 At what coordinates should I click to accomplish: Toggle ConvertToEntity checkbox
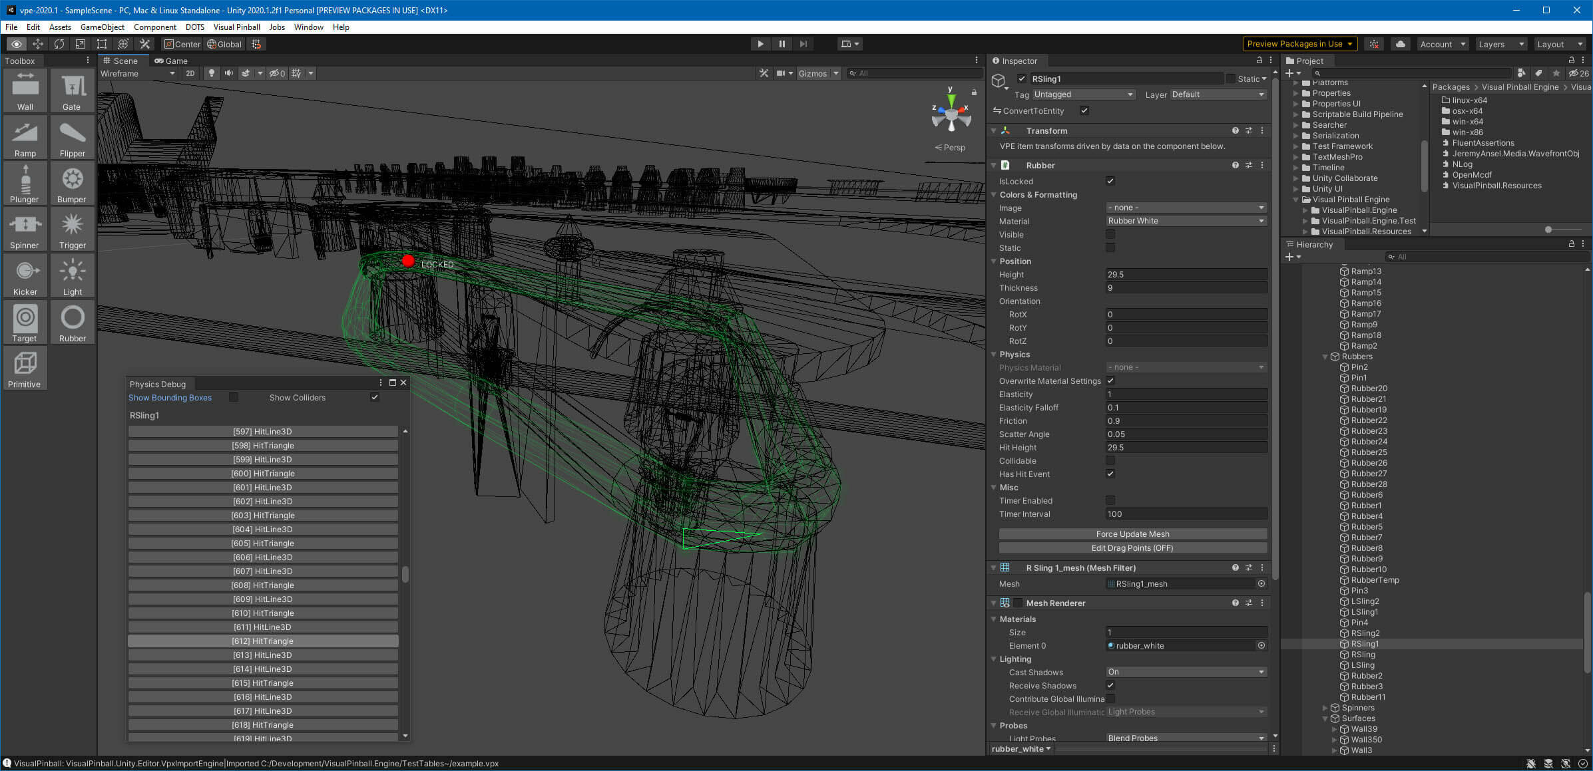point(1084,110)
